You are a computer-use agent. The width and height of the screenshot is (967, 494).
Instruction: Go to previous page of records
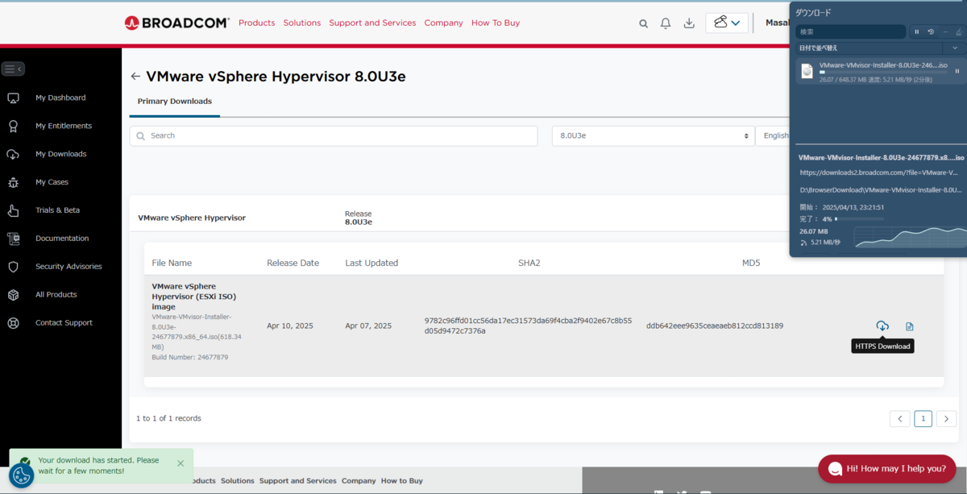pyautogui.click(x=900, y=419)
